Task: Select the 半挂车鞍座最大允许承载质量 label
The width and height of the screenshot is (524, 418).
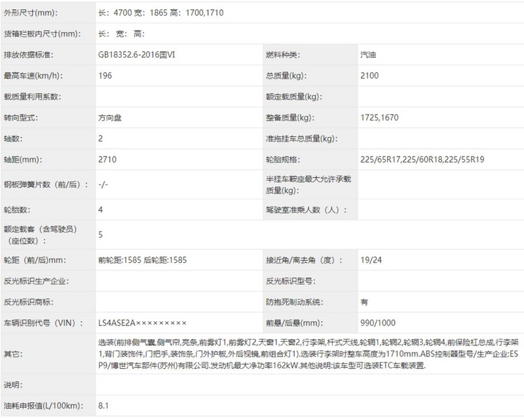Action: (309, 185)
